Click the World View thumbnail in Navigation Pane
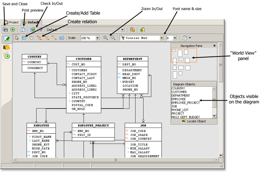 coord(184,55)
